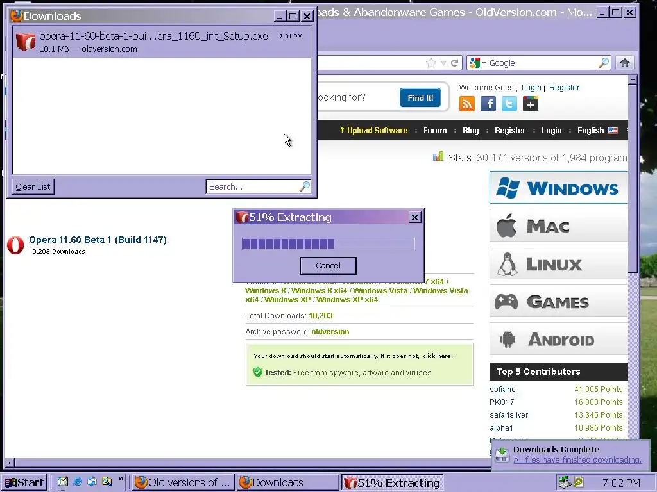Click the Windows XP x64 link
This screenshot has height=492, width=657.
pyautogui.click(x=347, y=300)
